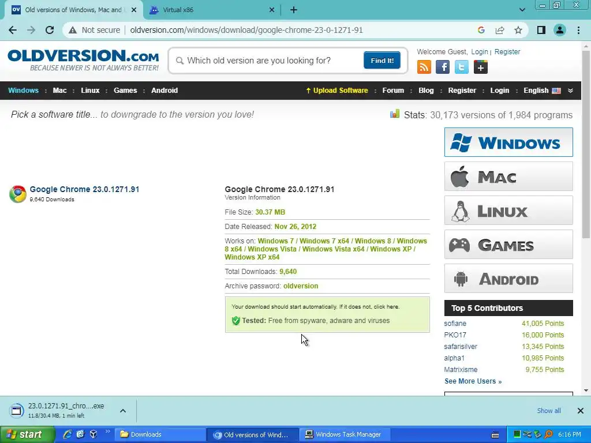Screen dimensions: 591x443
Task: Open contributor Matrixisme profile
Action: (x=461, y=370)
